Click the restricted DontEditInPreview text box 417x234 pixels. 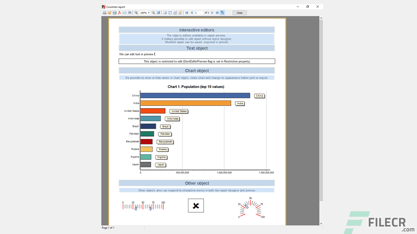tap(197, 61)
